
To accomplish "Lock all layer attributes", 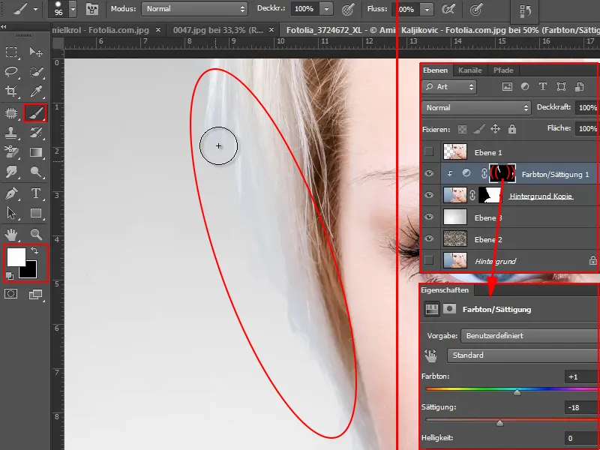I will coord(512,129).
